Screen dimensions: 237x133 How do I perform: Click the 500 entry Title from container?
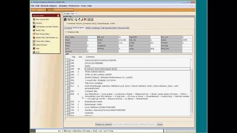[94, 83]
